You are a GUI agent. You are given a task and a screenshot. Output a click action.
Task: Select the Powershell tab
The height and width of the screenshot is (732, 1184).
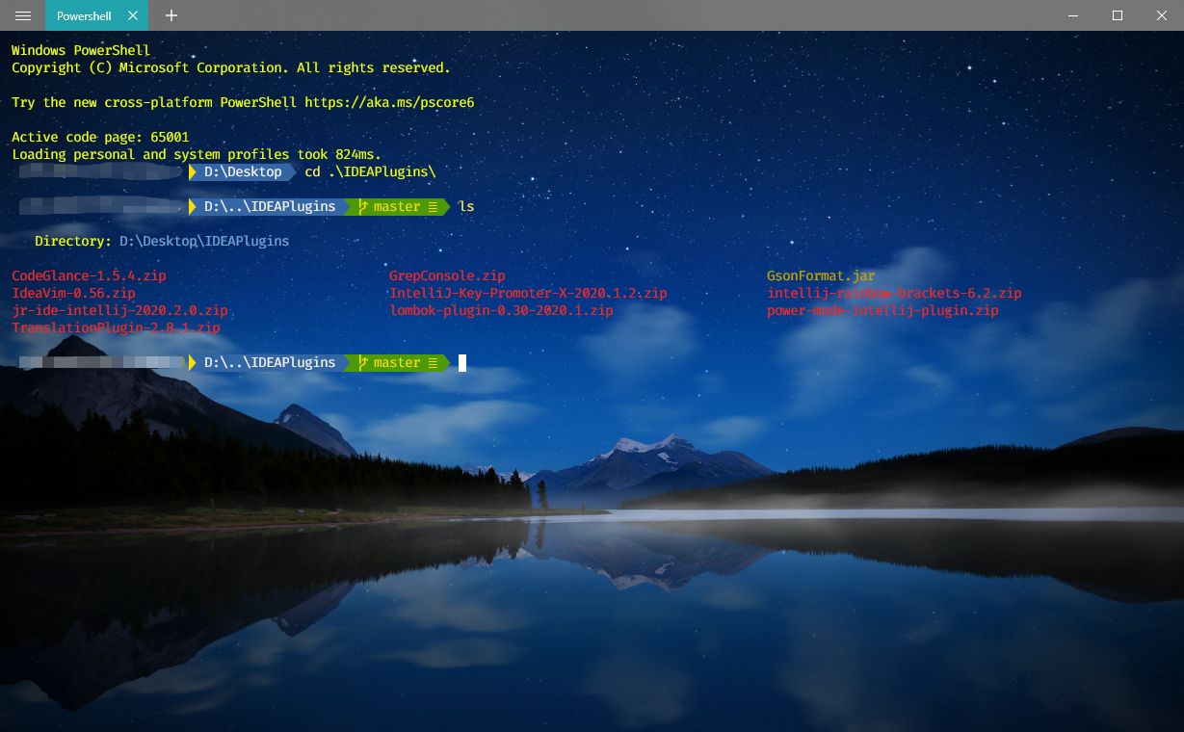[84, 16]
